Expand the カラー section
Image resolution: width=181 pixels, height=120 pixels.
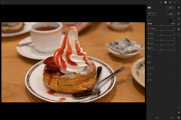[x=161, y=56]
